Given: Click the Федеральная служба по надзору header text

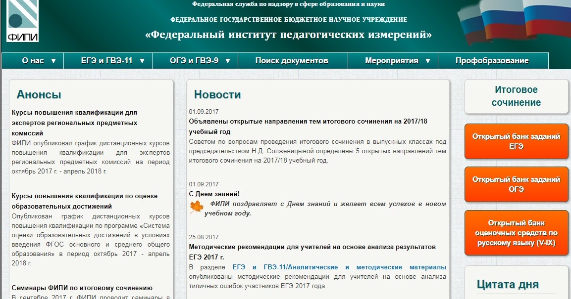Looking at the screenshot, I should pos(288,4).
